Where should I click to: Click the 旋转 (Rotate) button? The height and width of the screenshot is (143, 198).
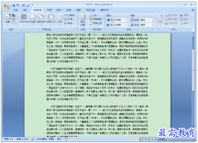click(185, 23)
